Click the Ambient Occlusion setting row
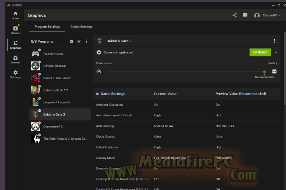286x190 pixels. click(x=186, y=105)
